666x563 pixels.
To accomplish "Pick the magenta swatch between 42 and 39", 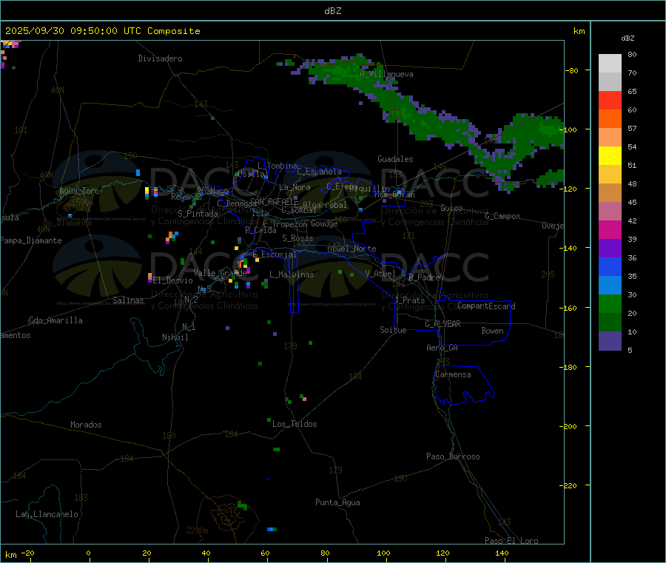I will point(610,229).
